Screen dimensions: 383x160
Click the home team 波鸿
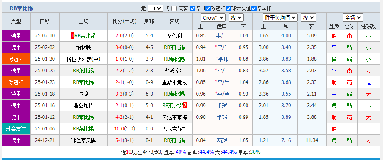[x=83, y=94]
